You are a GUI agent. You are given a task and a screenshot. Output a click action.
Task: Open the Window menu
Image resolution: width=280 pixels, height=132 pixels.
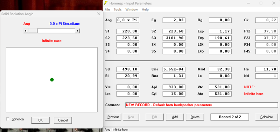[132, 9]
